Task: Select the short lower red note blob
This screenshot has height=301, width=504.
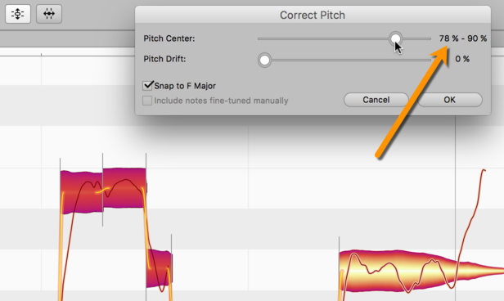Action: pyautogui.click(x=159, y=268)
